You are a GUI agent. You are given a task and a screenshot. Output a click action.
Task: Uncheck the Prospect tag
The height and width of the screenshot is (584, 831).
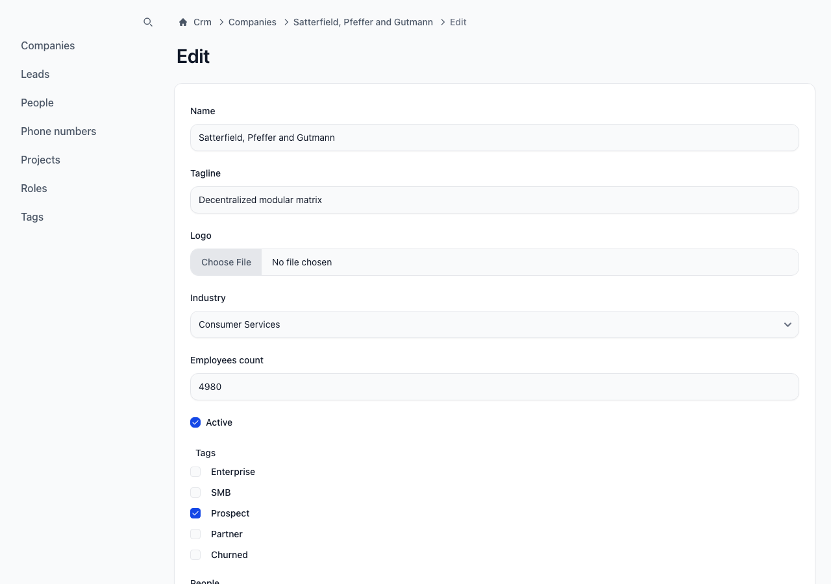point(195,513)
